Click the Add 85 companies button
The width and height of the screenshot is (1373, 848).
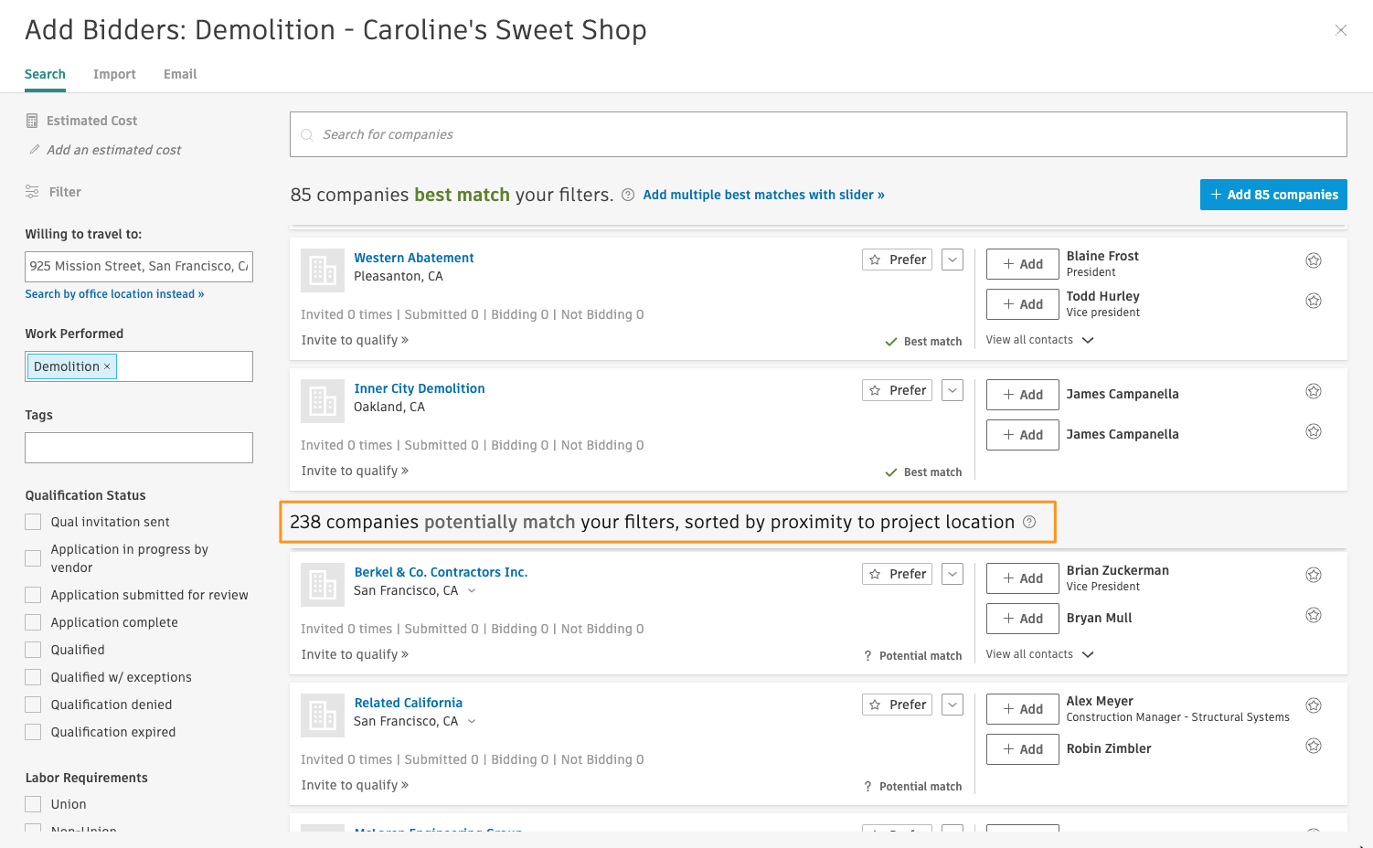pyautogui.click(x=1272, y=195)
